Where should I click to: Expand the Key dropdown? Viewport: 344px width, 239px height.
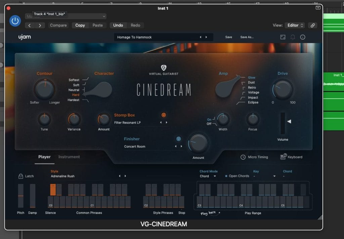coord(264,176)
